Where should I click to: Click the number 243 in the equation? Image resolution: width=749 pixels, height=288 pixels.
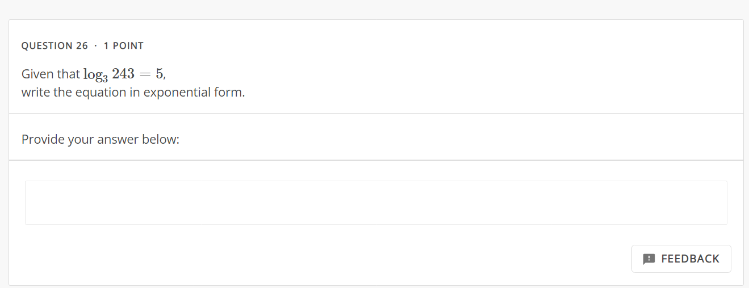[x=123, y=74]
